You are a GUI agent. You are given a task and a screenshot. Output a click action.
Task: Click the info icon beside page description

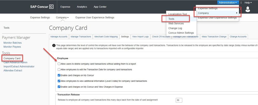coord(54,45)
